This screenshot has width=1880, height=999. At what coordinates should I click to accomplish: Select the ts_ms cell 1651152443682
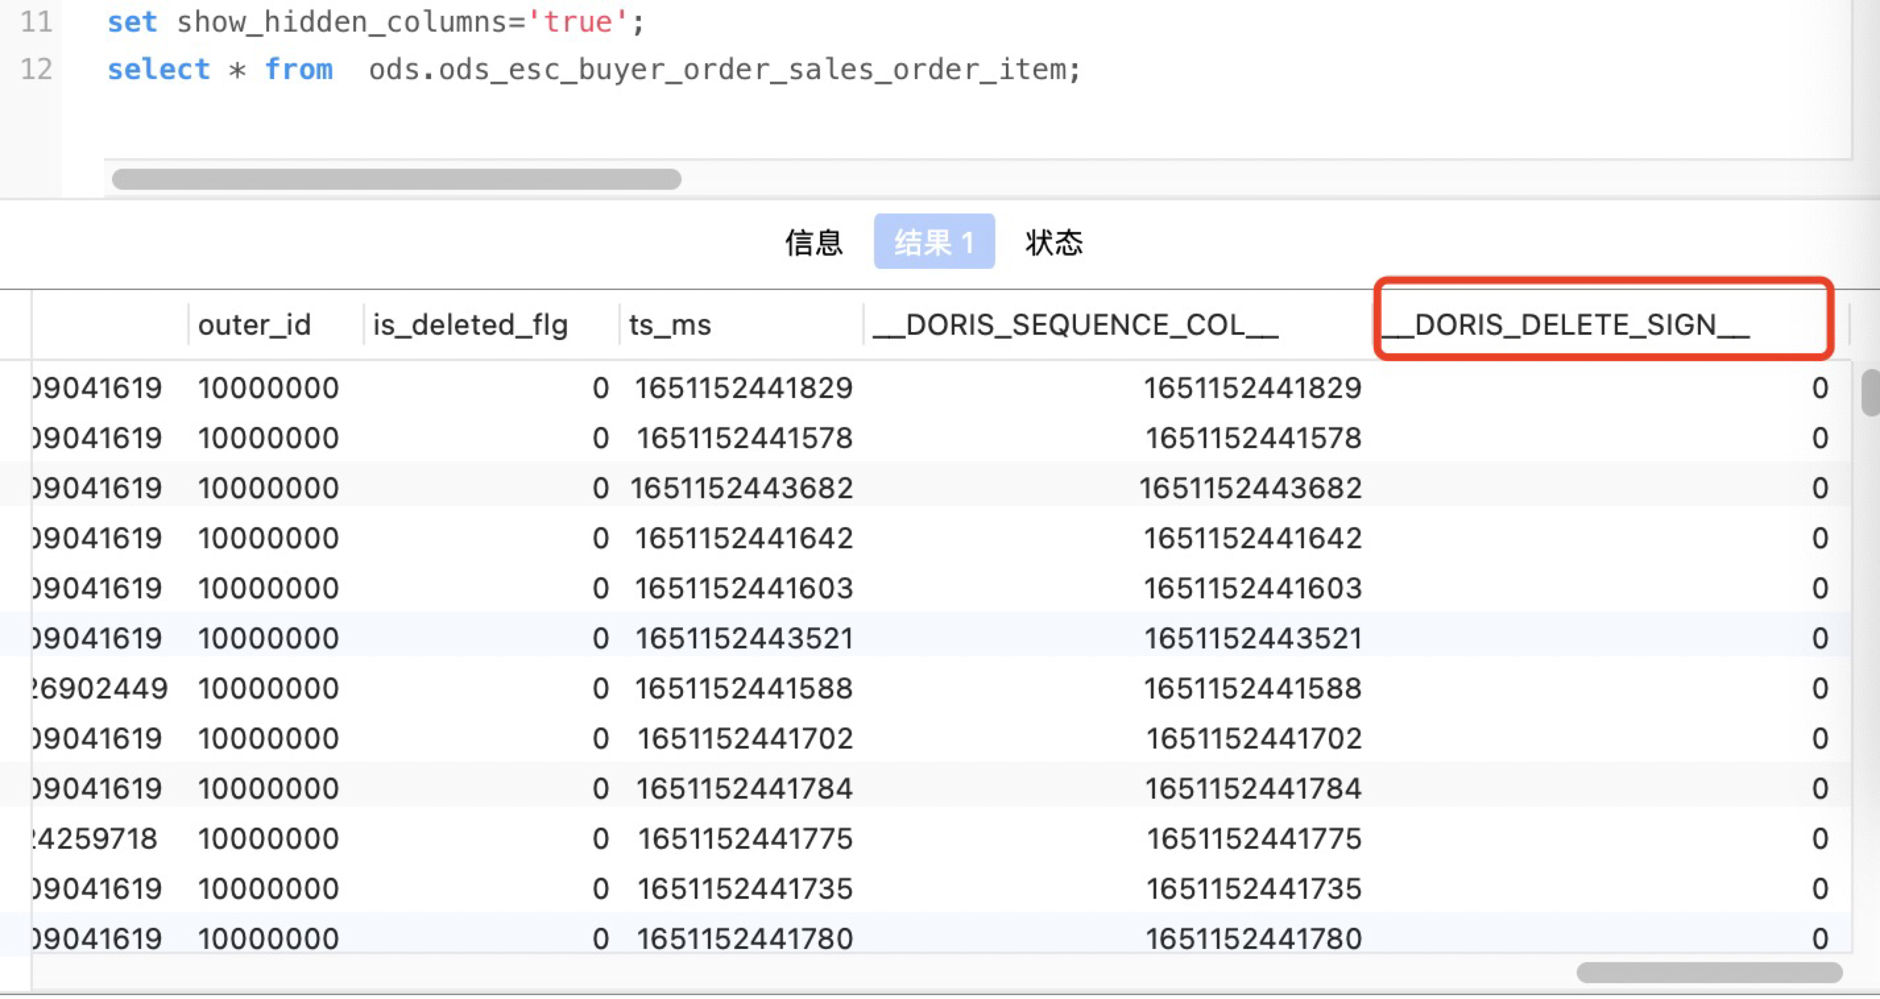742,488
